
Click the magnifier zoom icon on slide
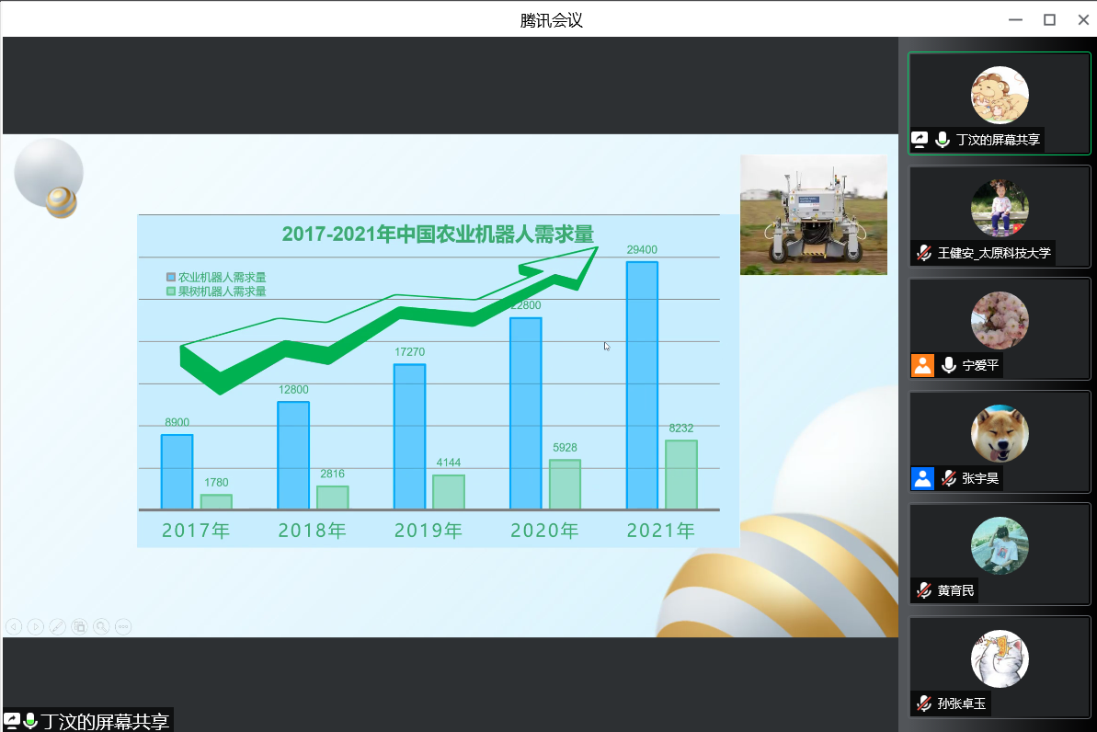(101, 627)
